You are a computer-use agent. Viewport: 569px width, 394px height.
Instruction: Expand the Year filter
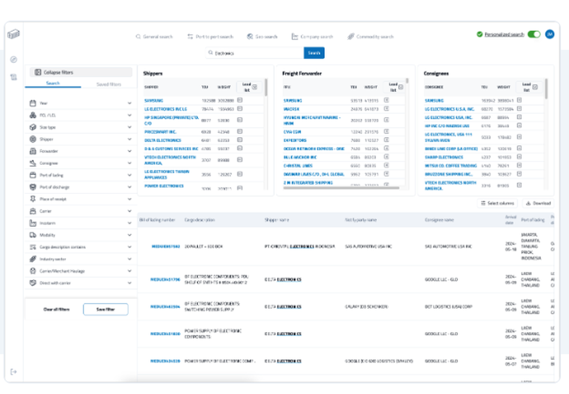tap(130, 103)
